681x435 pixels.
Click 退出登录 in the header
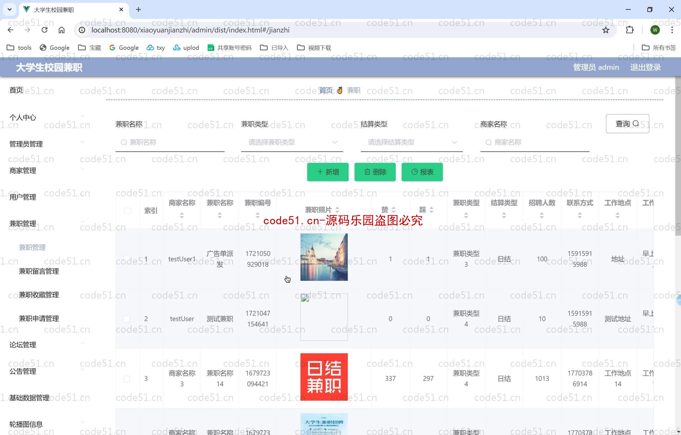(645, 67)
